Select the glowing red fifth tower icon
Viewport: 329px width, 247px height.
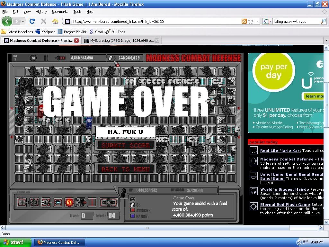(69, 203)
